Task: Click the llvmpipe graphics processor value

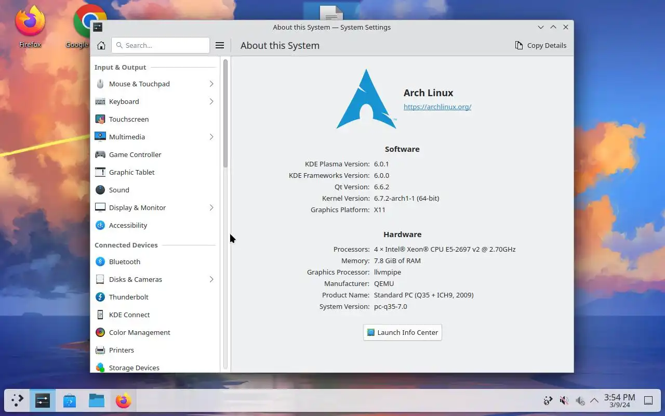Action: [x=388, y=272]
